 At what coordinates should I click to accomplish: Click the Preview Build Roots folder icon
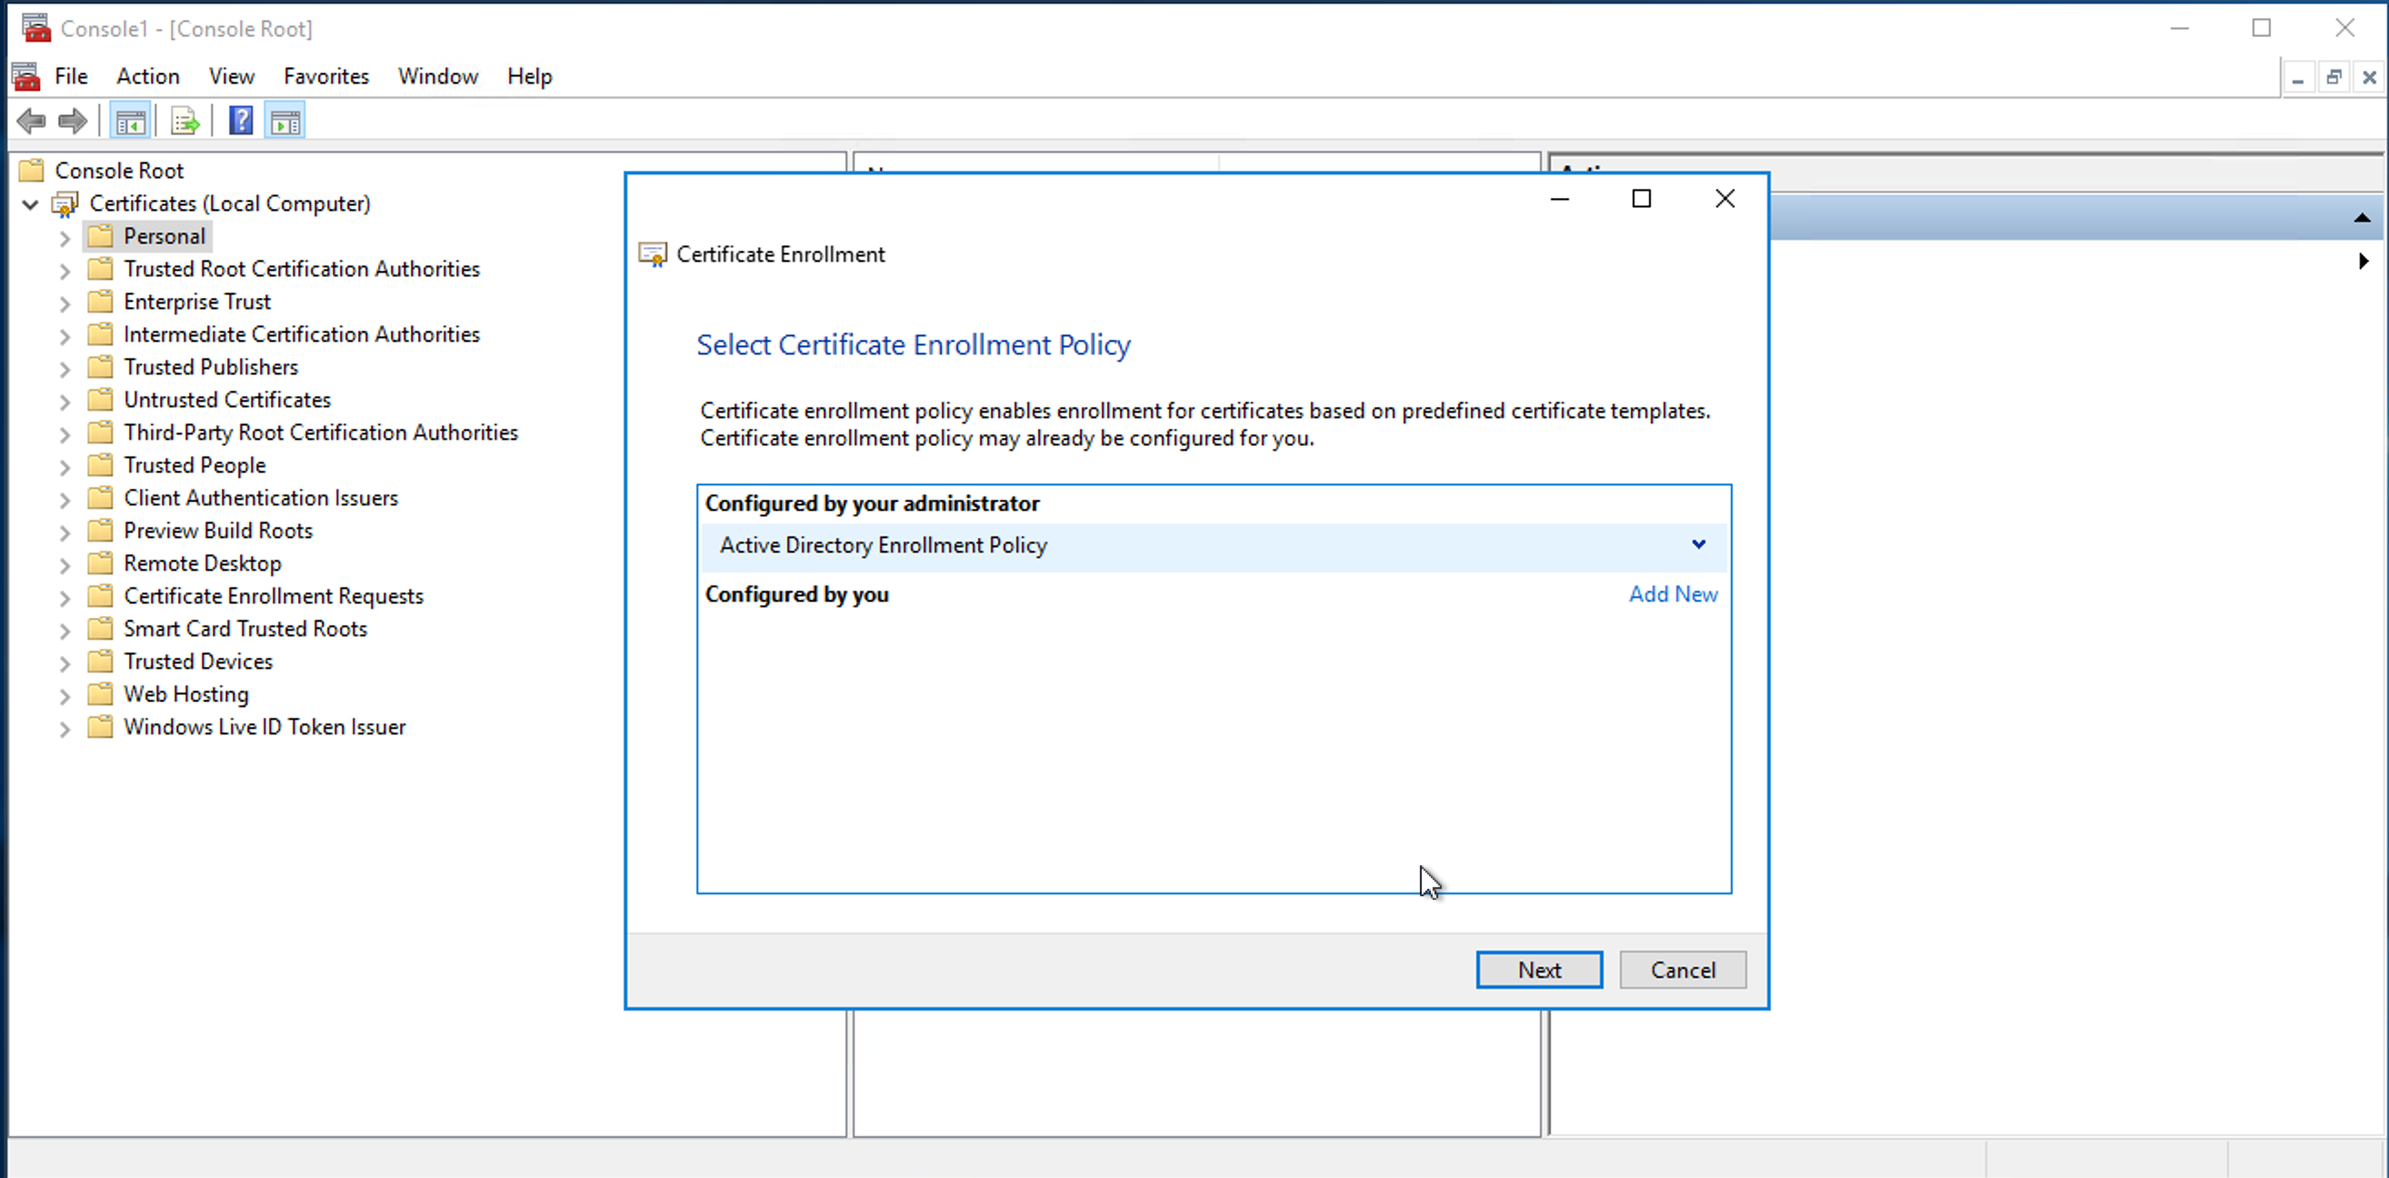(x=100, y=531)
